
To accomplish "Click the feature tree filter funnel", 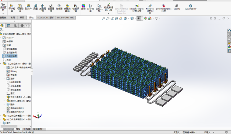I will point(1,30).
